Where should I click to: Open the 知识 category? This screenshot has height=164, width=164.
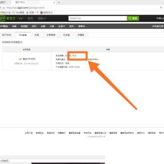(72, 26)
